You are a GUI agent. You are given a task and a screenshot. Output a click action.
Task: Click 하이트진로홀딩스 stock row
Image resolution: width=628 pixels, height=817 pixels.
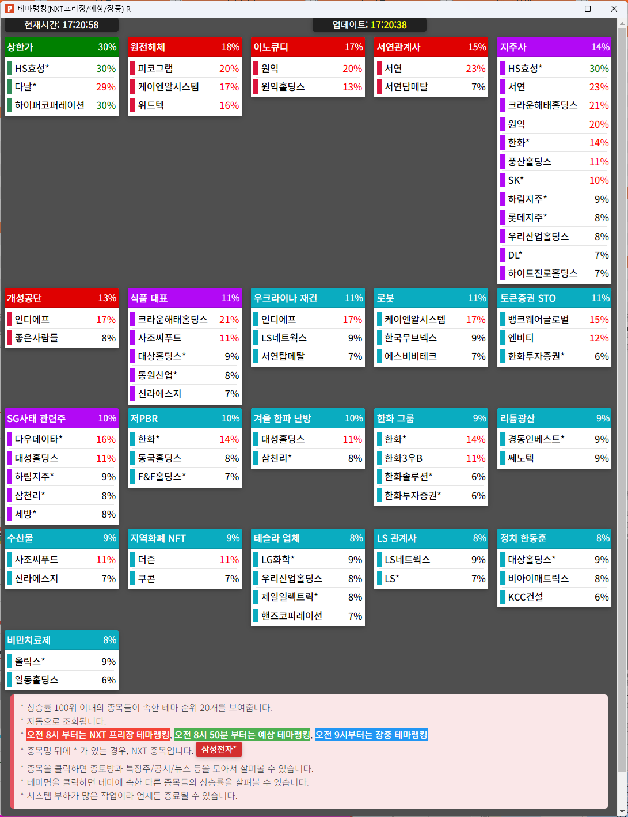554,273
